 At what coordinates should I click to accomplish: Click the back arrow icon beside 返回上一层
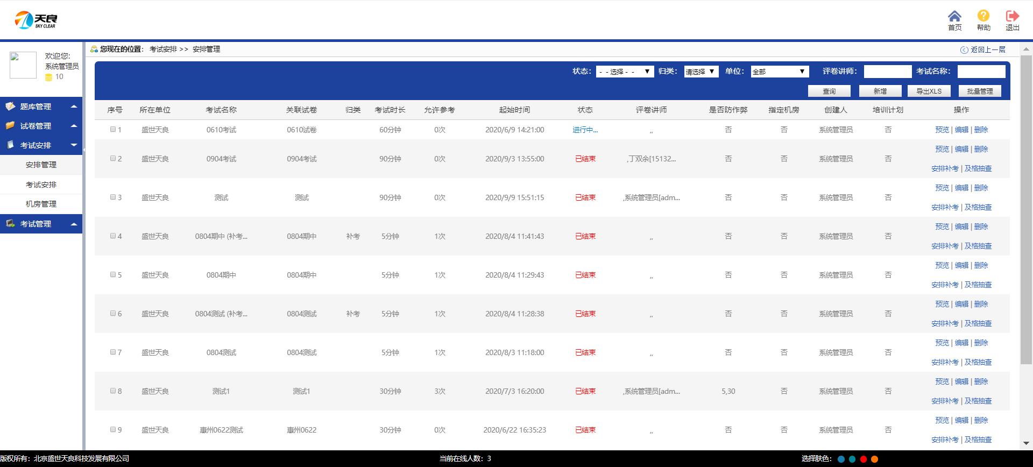click(964, 50)
